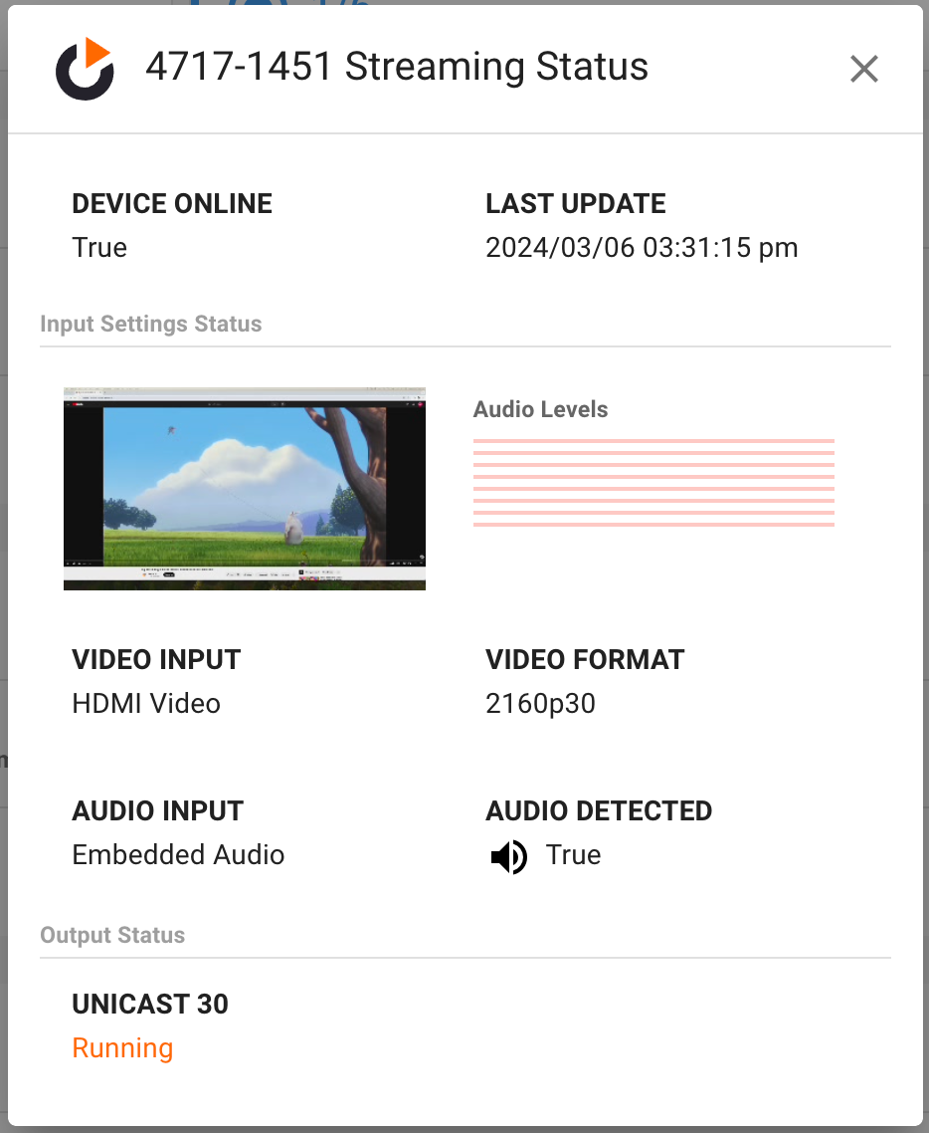Viewport: 929px width, 1133px height.
Task: Select the dialog title '4717-1451 Streaming Status'
Action: (397, 67)
